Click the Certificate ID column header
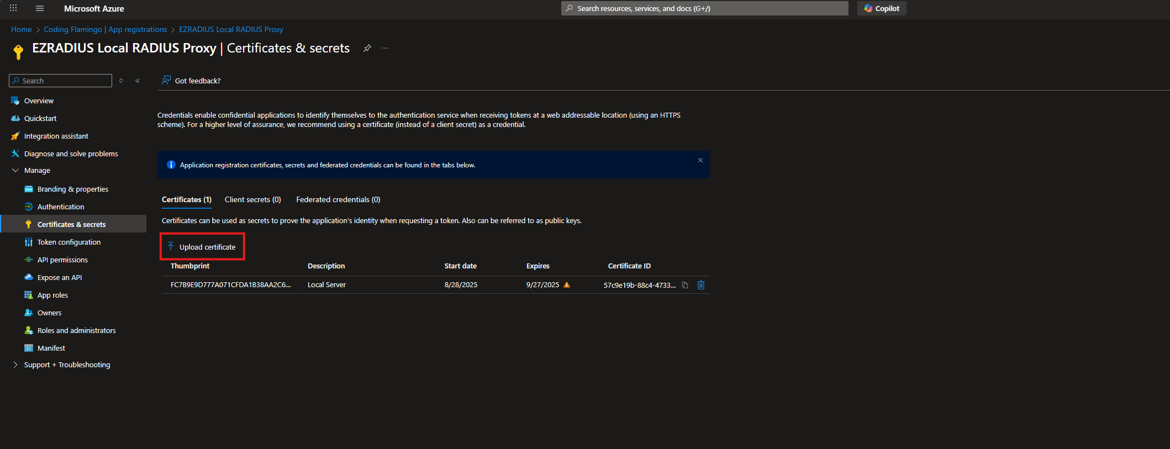1170x449 pixels. [629, 266]
